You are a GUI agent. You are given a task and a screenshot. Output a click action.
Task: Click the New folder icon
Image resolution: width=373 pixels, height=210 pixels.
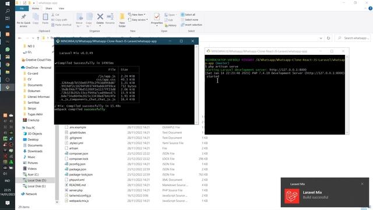122,17
